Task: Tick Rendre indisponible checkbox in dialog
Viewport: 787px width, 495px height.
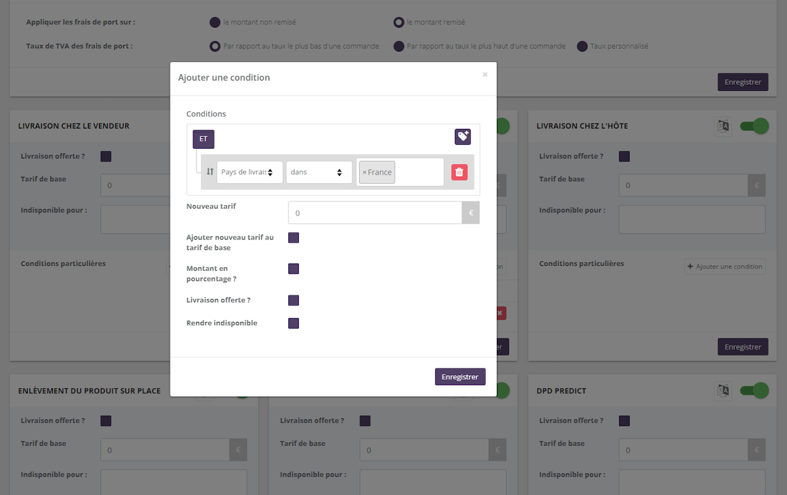Action: [x=293, y=323]
